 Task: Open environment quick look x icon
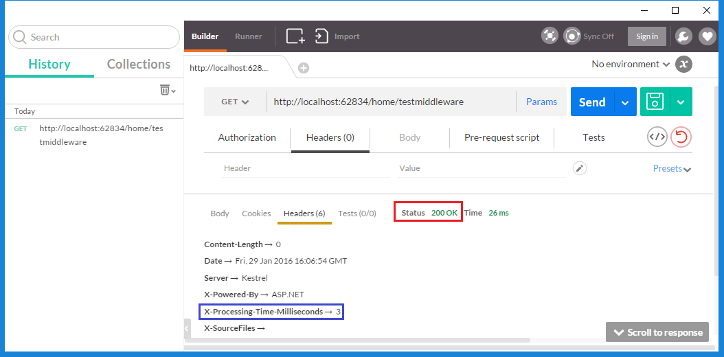[684, 64]
